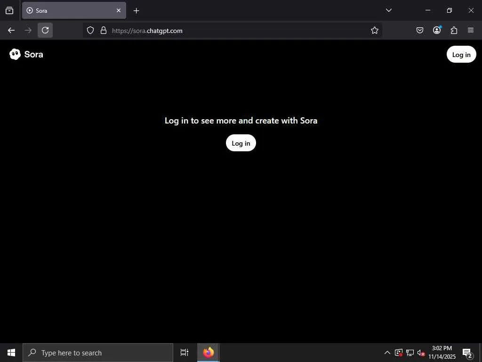Image resolution: width=482 pixels, height=362 pixels.
Task: Open Task View on taskbar
Action: point(185,353)
